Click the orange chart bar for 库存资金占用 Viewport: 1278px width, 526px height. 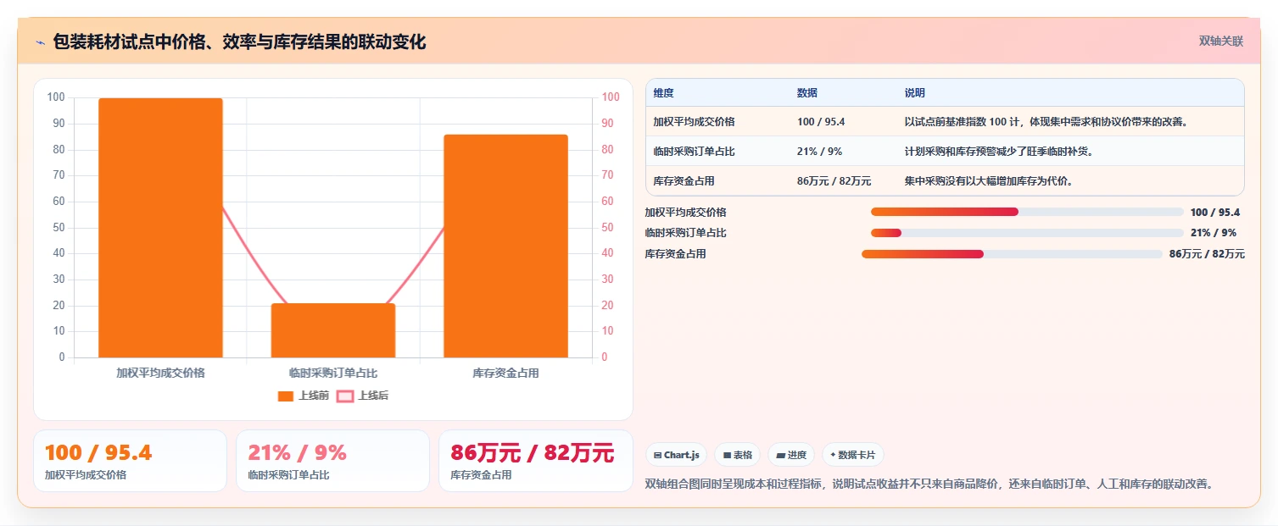coord(505,246)
